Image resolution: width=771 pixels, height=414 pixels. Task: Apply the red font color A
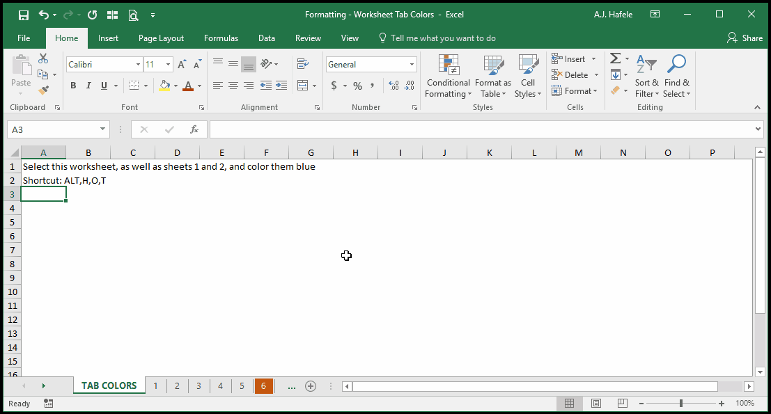(188, 86)
